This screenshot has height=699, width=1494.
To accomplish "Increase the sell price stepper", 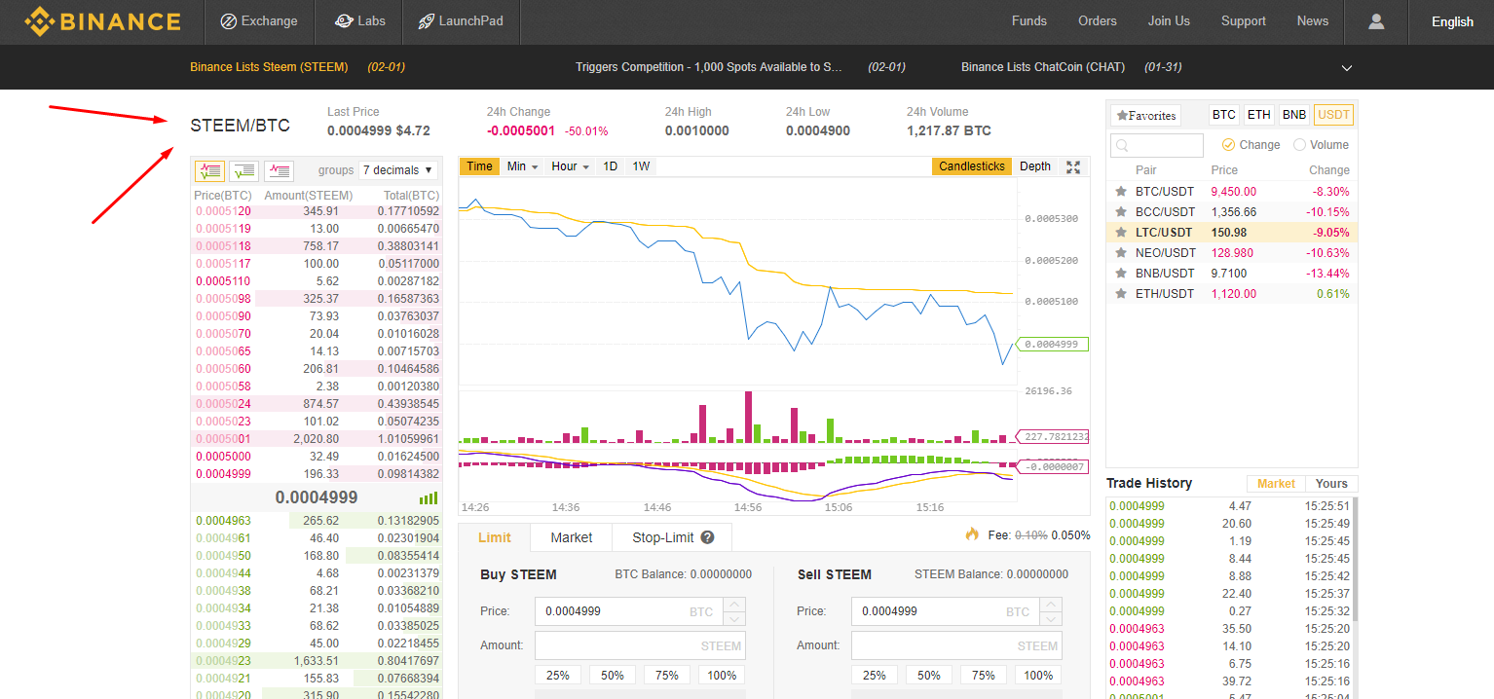I will click(x=1052, y=605).
